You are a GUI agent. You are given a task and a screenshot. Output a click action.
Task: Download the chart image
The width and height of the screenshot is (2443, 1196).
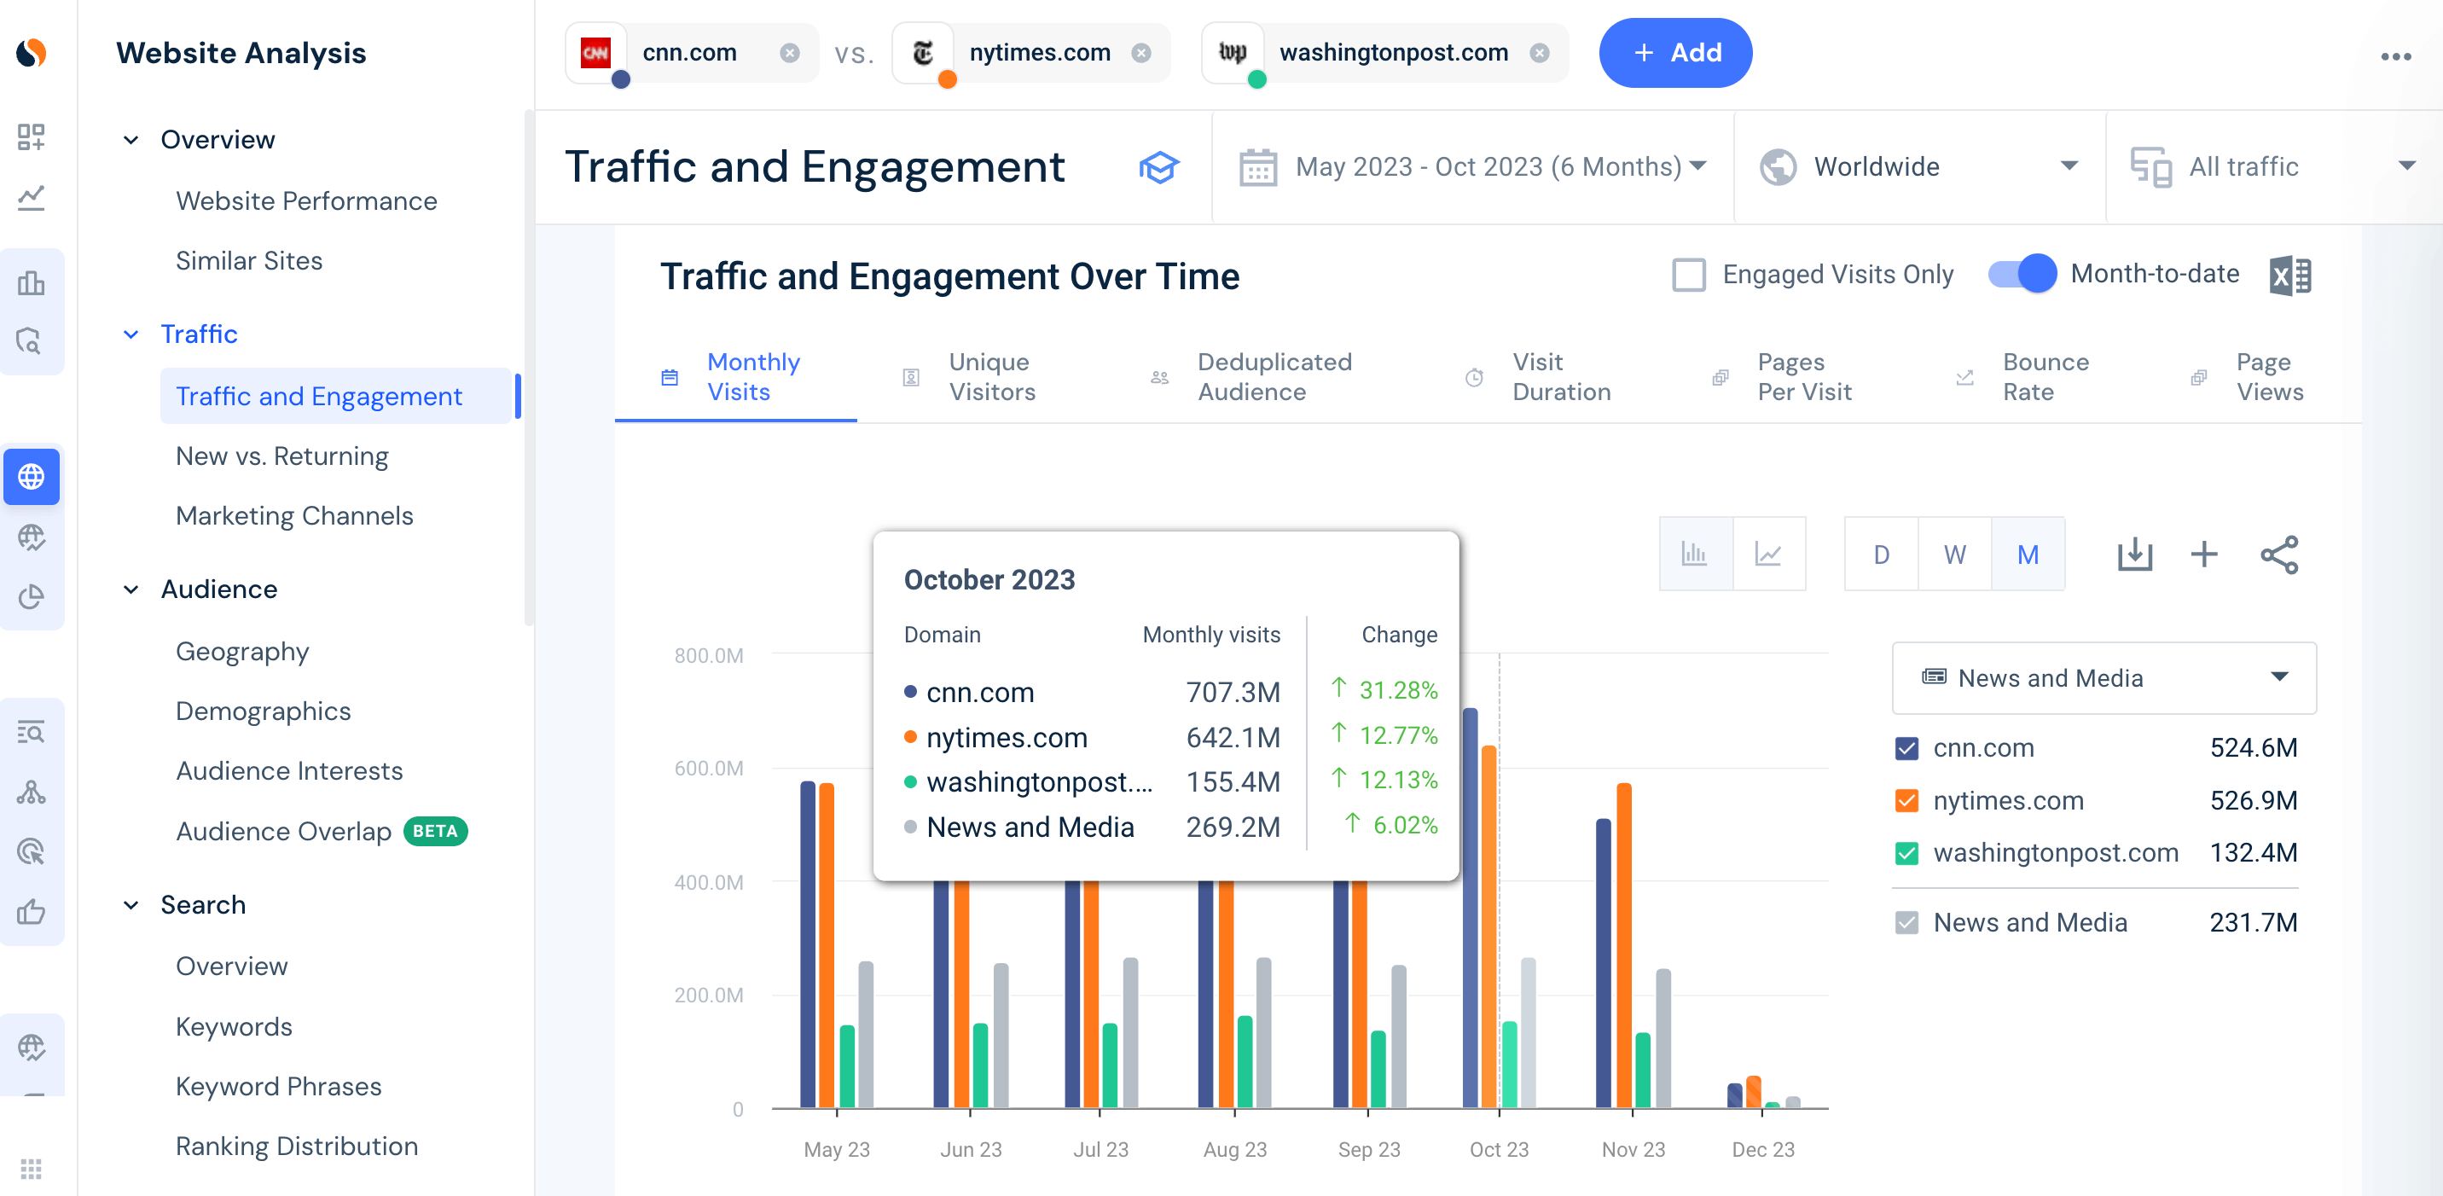pos(2134,554)
